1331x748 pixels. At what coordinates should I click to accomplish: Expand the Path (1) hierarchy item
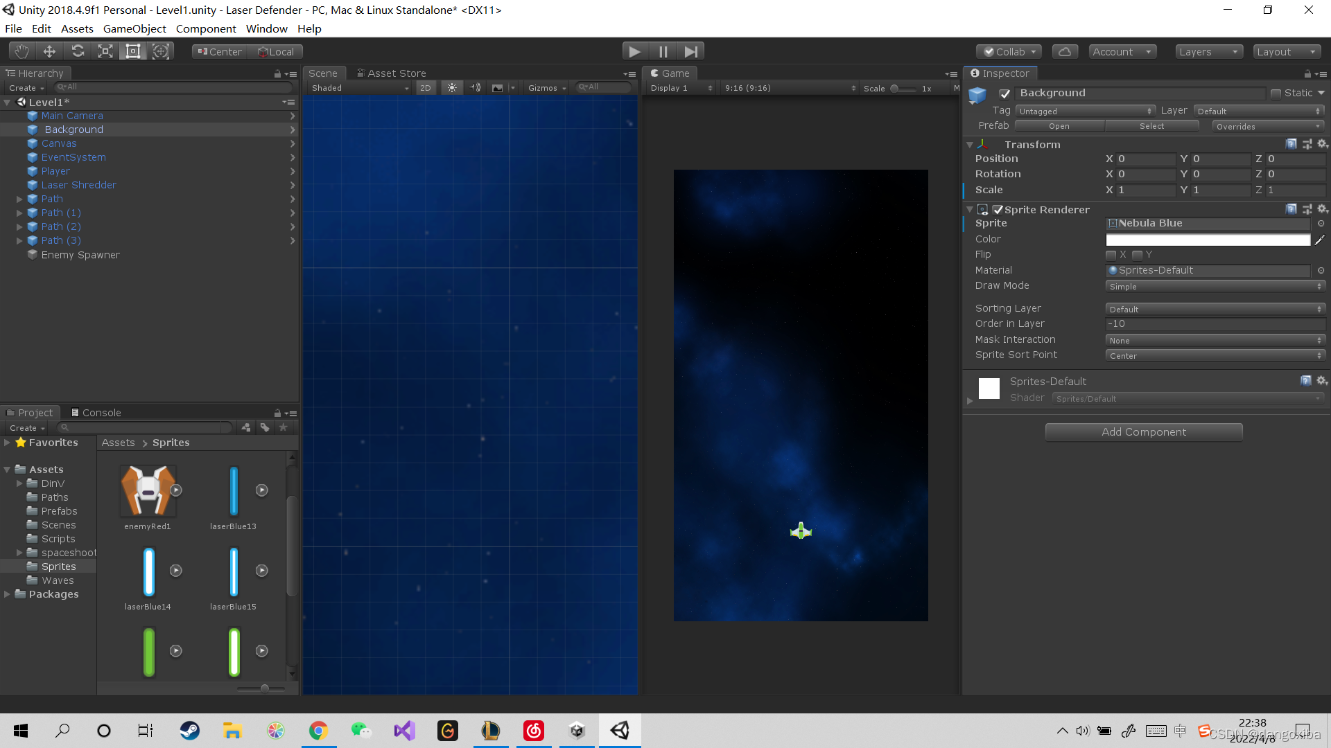19,213
